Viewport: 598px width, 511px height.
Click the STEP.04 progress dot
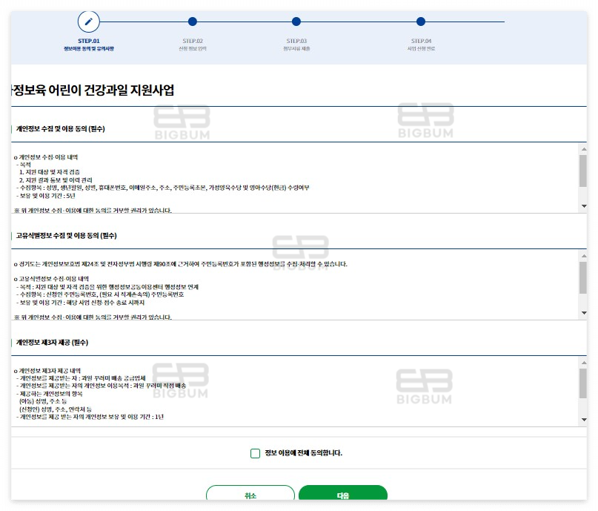point(421,22)
